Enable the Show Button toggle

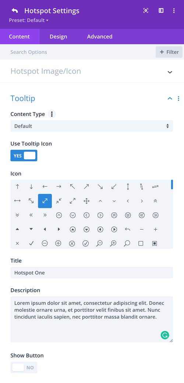24,368
